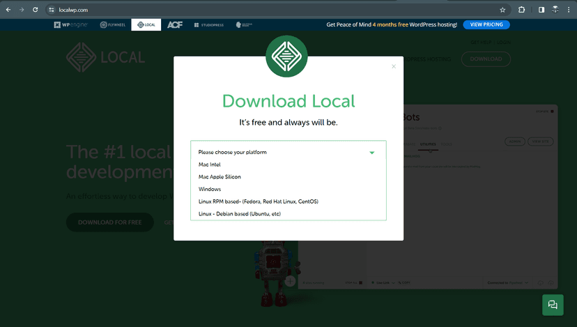This screenshot has height=327, width=577.
Task: Open the Chrome three-dot menu
Action: coord(569,10)
